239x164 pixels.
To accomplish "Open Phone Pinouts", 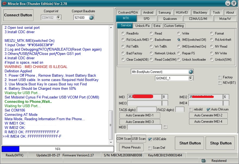I will tap(131, 147).
